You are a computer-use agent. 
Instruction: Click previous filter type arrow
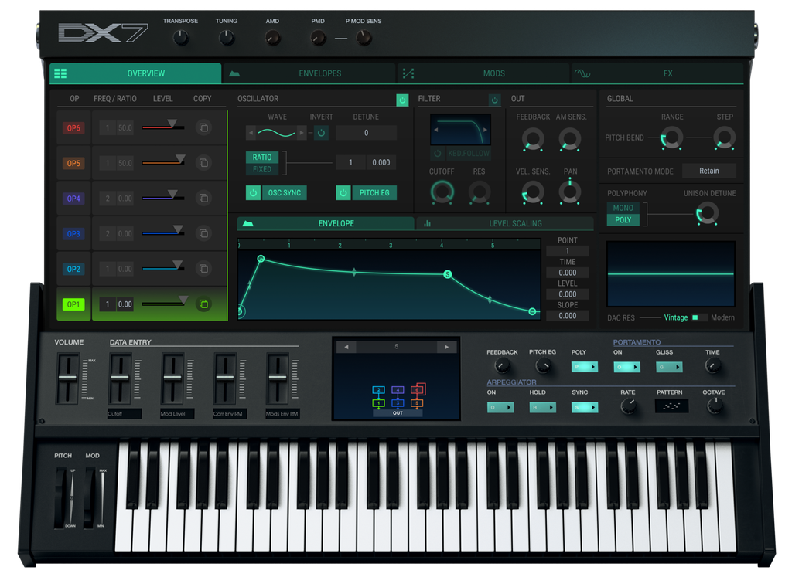click(436, 130)
